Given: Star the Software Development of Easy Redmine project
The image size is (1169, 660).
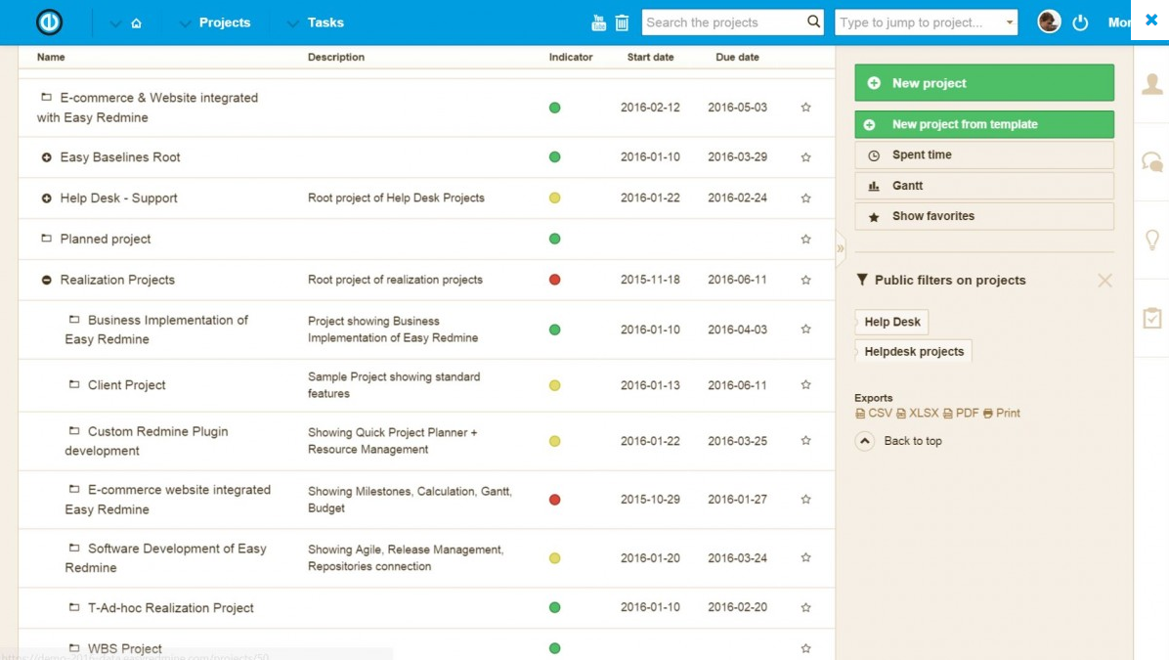Looking at the screenshot, I should (806, 558).
